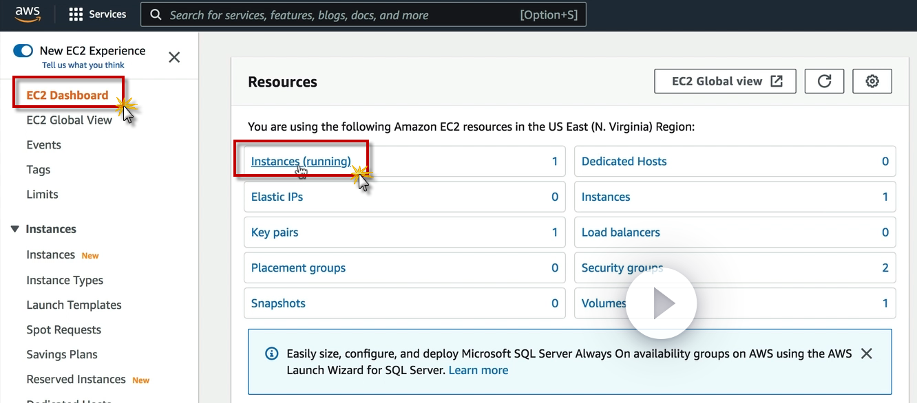
Task: Click the refresh resources icon button
Action: click(x=824, y=81)
